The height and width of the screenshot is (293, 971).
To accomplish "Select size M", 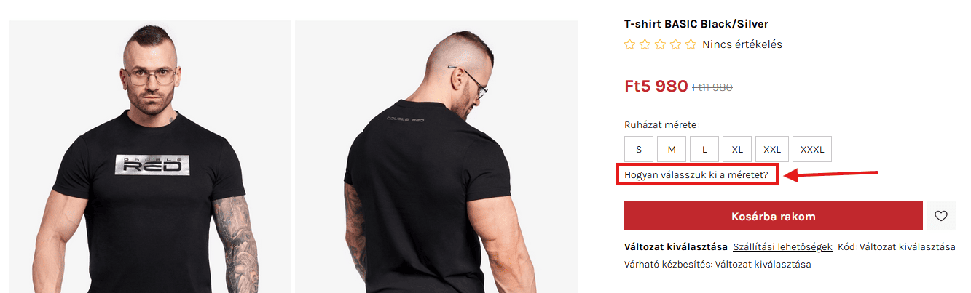I will pyautogui.click(x=672, y=149).
